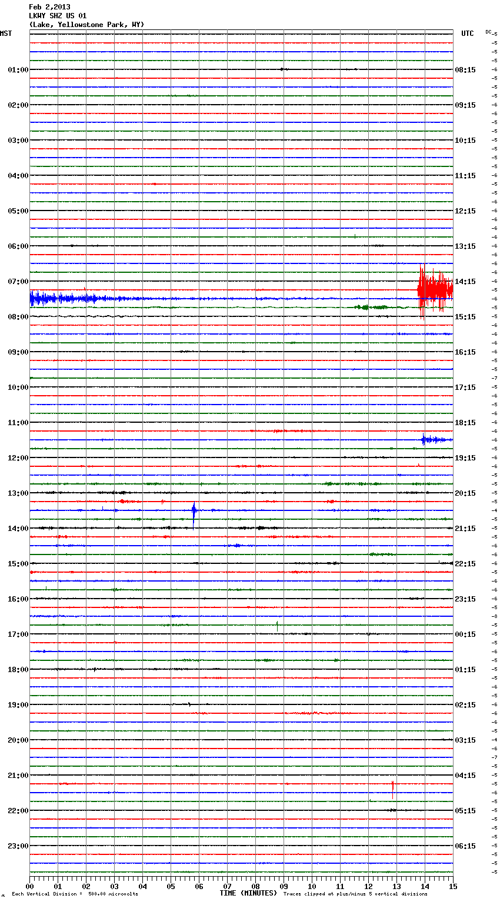
Task: Click minute tick label '09' on time axis
Action: [x=284, y=887]
